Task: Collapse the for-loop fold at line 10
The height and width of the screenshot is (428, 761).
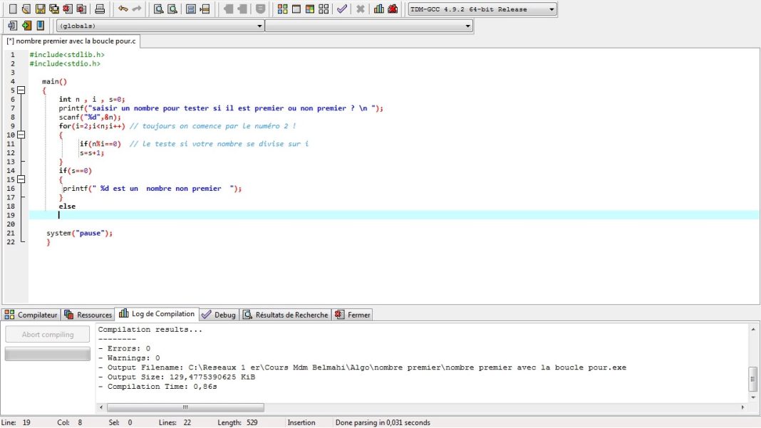Action: pyautogui.click(x=21, y=135)
